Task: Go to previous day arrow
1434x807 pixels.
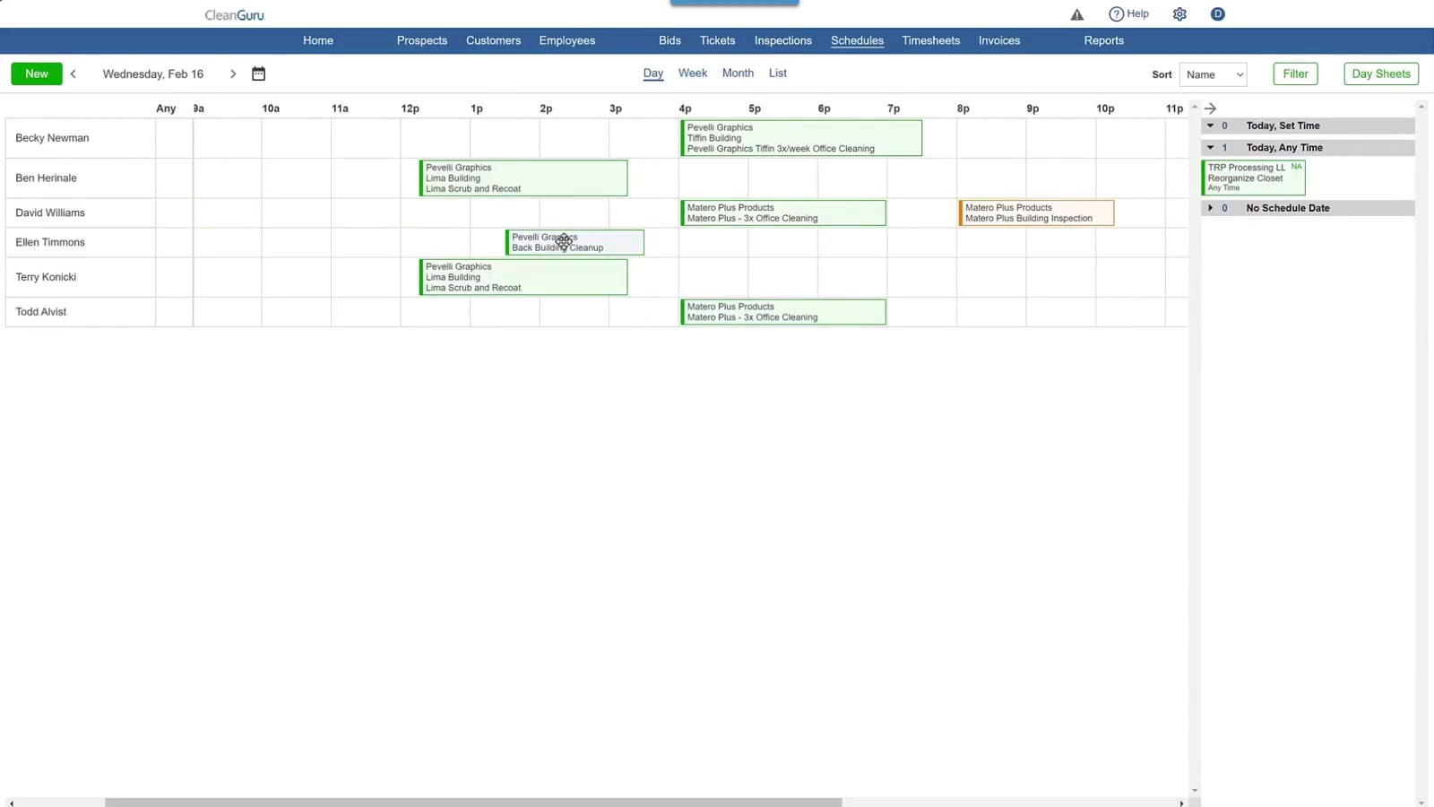Action: (73, 74)
